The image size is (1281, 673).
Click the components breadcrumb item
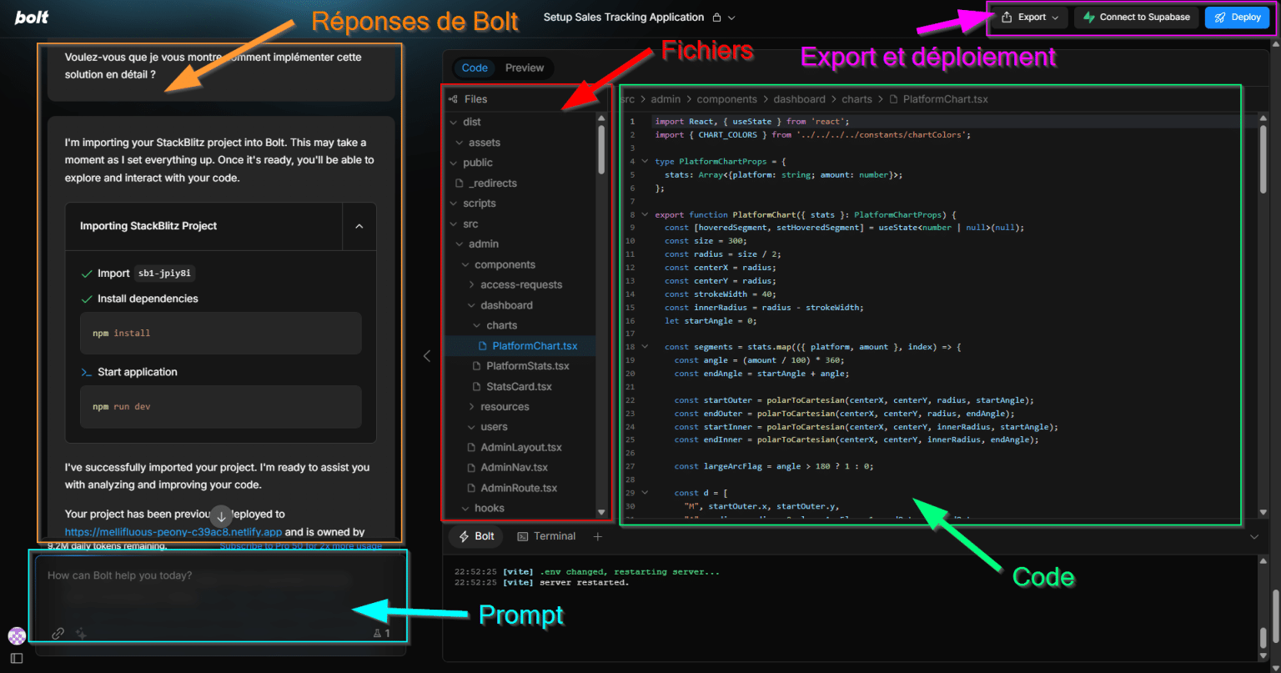tap(727, 99)
